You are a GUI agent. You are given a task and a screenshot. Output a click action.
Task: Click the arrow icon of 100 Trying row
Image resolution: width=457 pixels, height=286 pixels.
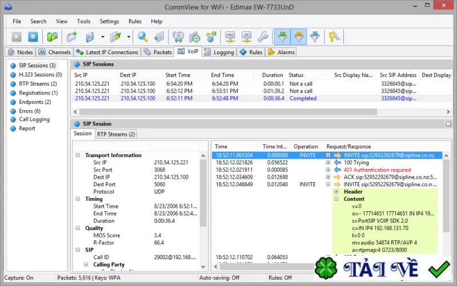(x=337, y=163)
